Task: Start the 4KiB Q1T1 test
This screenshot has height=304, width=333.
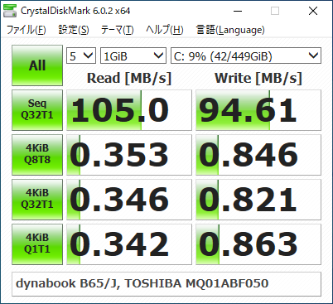Action: (37, 244)
